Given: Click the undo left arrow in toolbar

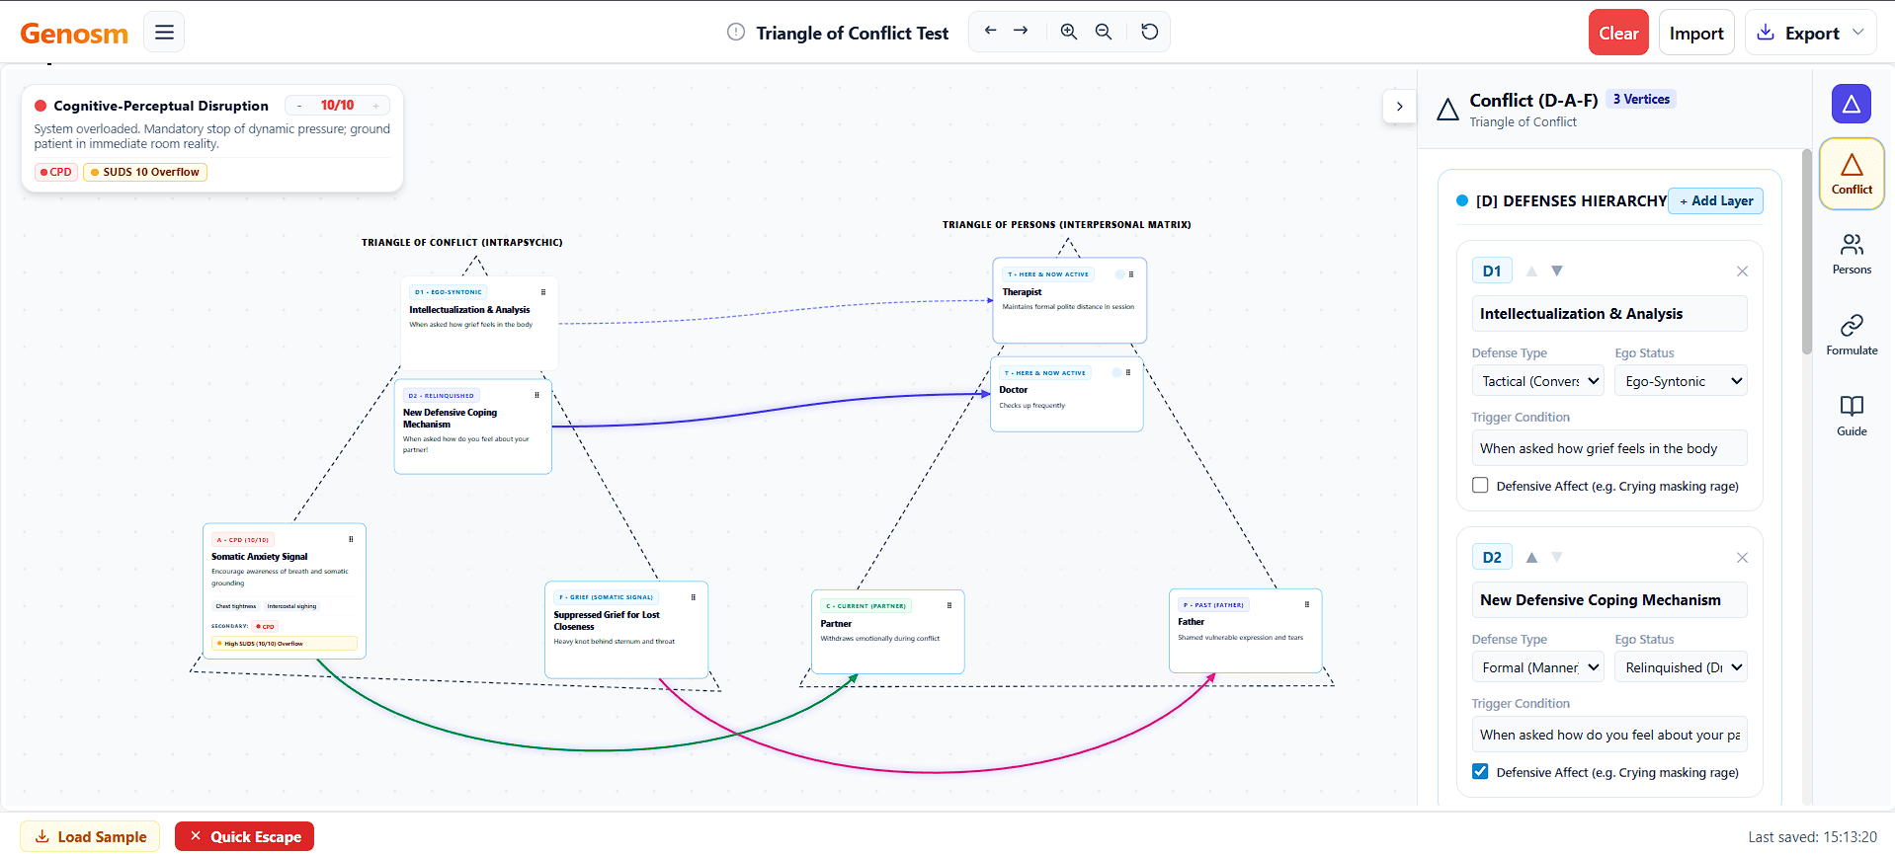Looking at the screenshot, I should 990,32.
